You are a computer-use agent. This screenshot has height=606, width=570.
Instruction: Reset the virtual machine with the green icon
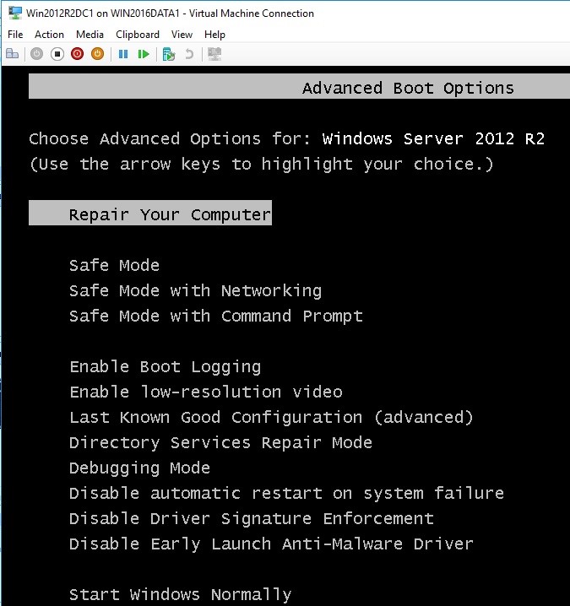click(x=144, y=54)
